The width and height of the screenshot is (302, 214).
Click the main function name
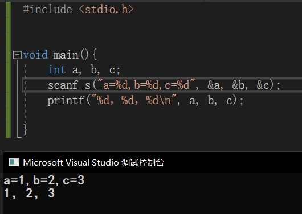pyautogui.click(x=66, y=55)
